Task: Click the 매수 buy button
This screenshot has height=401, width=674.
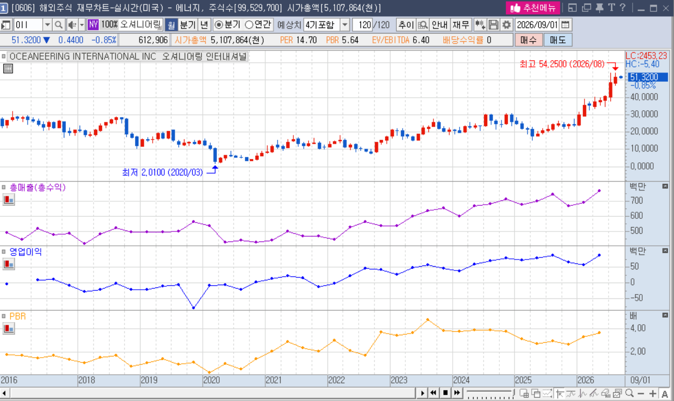Action: coord(528,40)
